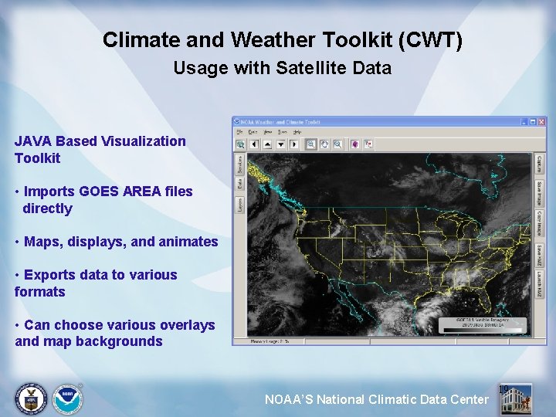Close the NOAA Weather and Climate Toolkit window
The width and height of the screenshot is (556, 417).
(x=541, y=122)
